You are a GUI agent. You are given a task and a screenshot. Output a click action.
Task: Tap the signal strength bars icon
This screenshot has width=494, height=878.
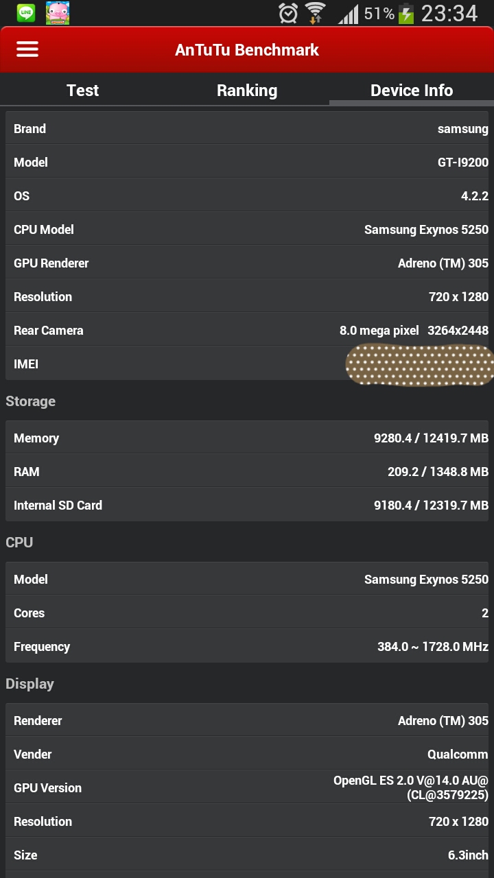349,14
